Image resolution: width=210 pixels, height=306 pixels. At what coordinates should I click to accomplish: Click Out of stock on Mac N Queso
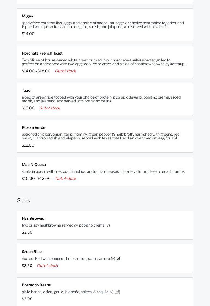pyautogui.click(x=65, y=179)
